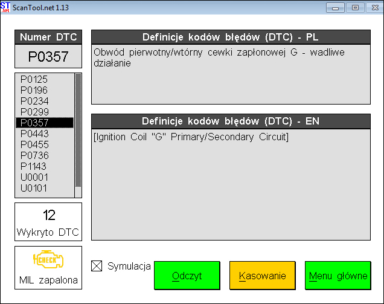Select trouble code P0736
Viewport: 384px width, 304px height.
tap(34, 155)
